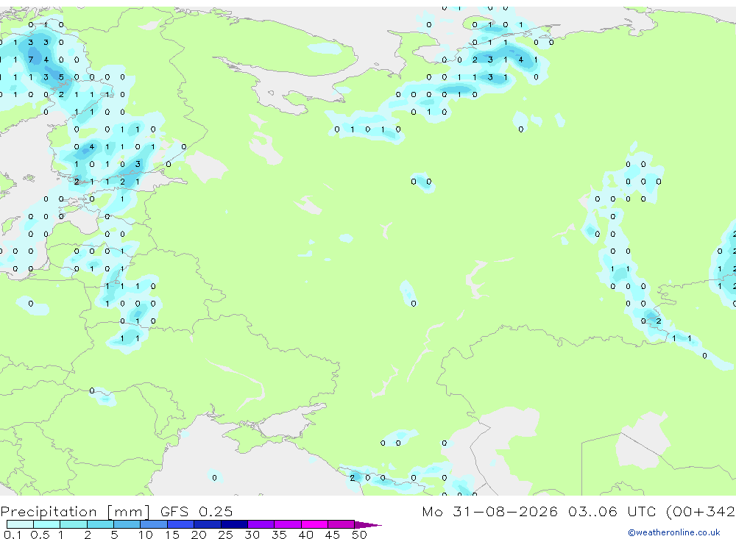Click the legend label '45'
The image size is (736, 539).
click(333, 535)
